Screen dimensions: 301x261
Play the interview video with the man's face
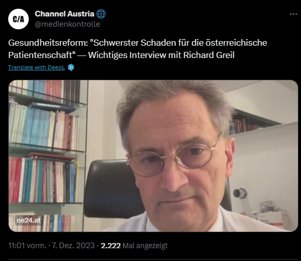click(x=153, y=156)
